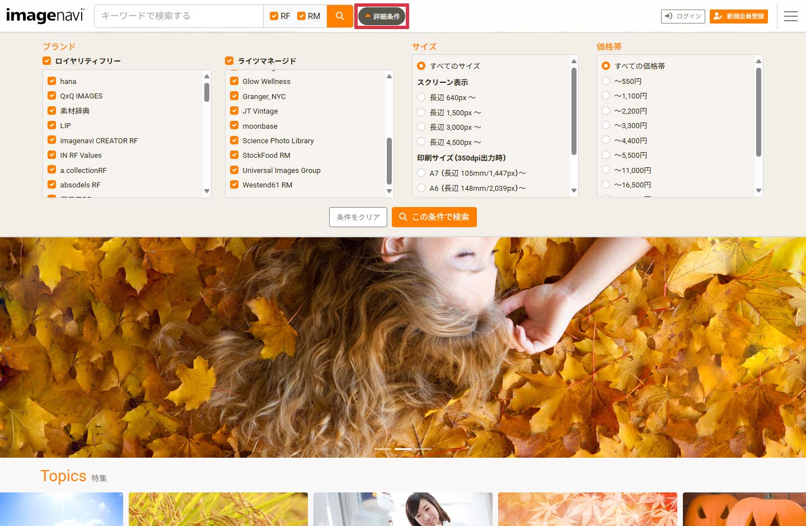Select the ~3,300円 price range

point(606,125)
